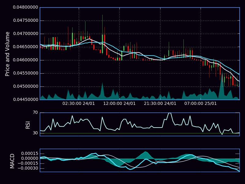Click the RSI 70 level label
Screen dimensions: 245x184
pyautogui.click(x=36, y=112)
